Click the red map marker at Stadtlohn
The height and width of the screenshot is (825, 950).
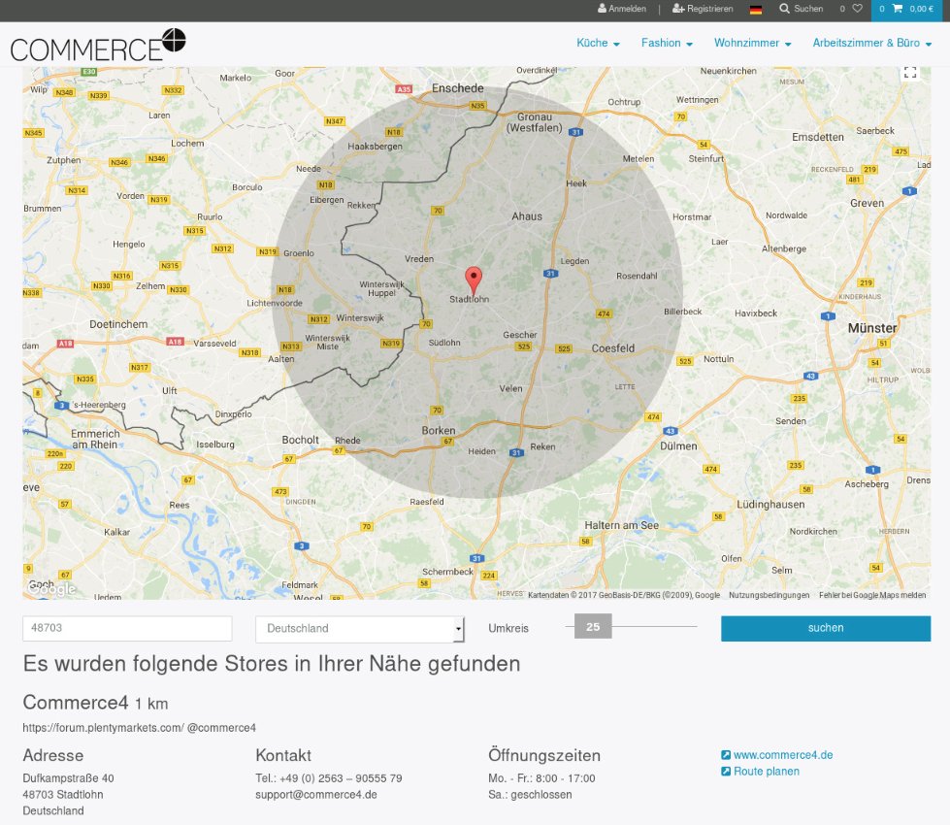pyautogui.click(x=474, y=280)
